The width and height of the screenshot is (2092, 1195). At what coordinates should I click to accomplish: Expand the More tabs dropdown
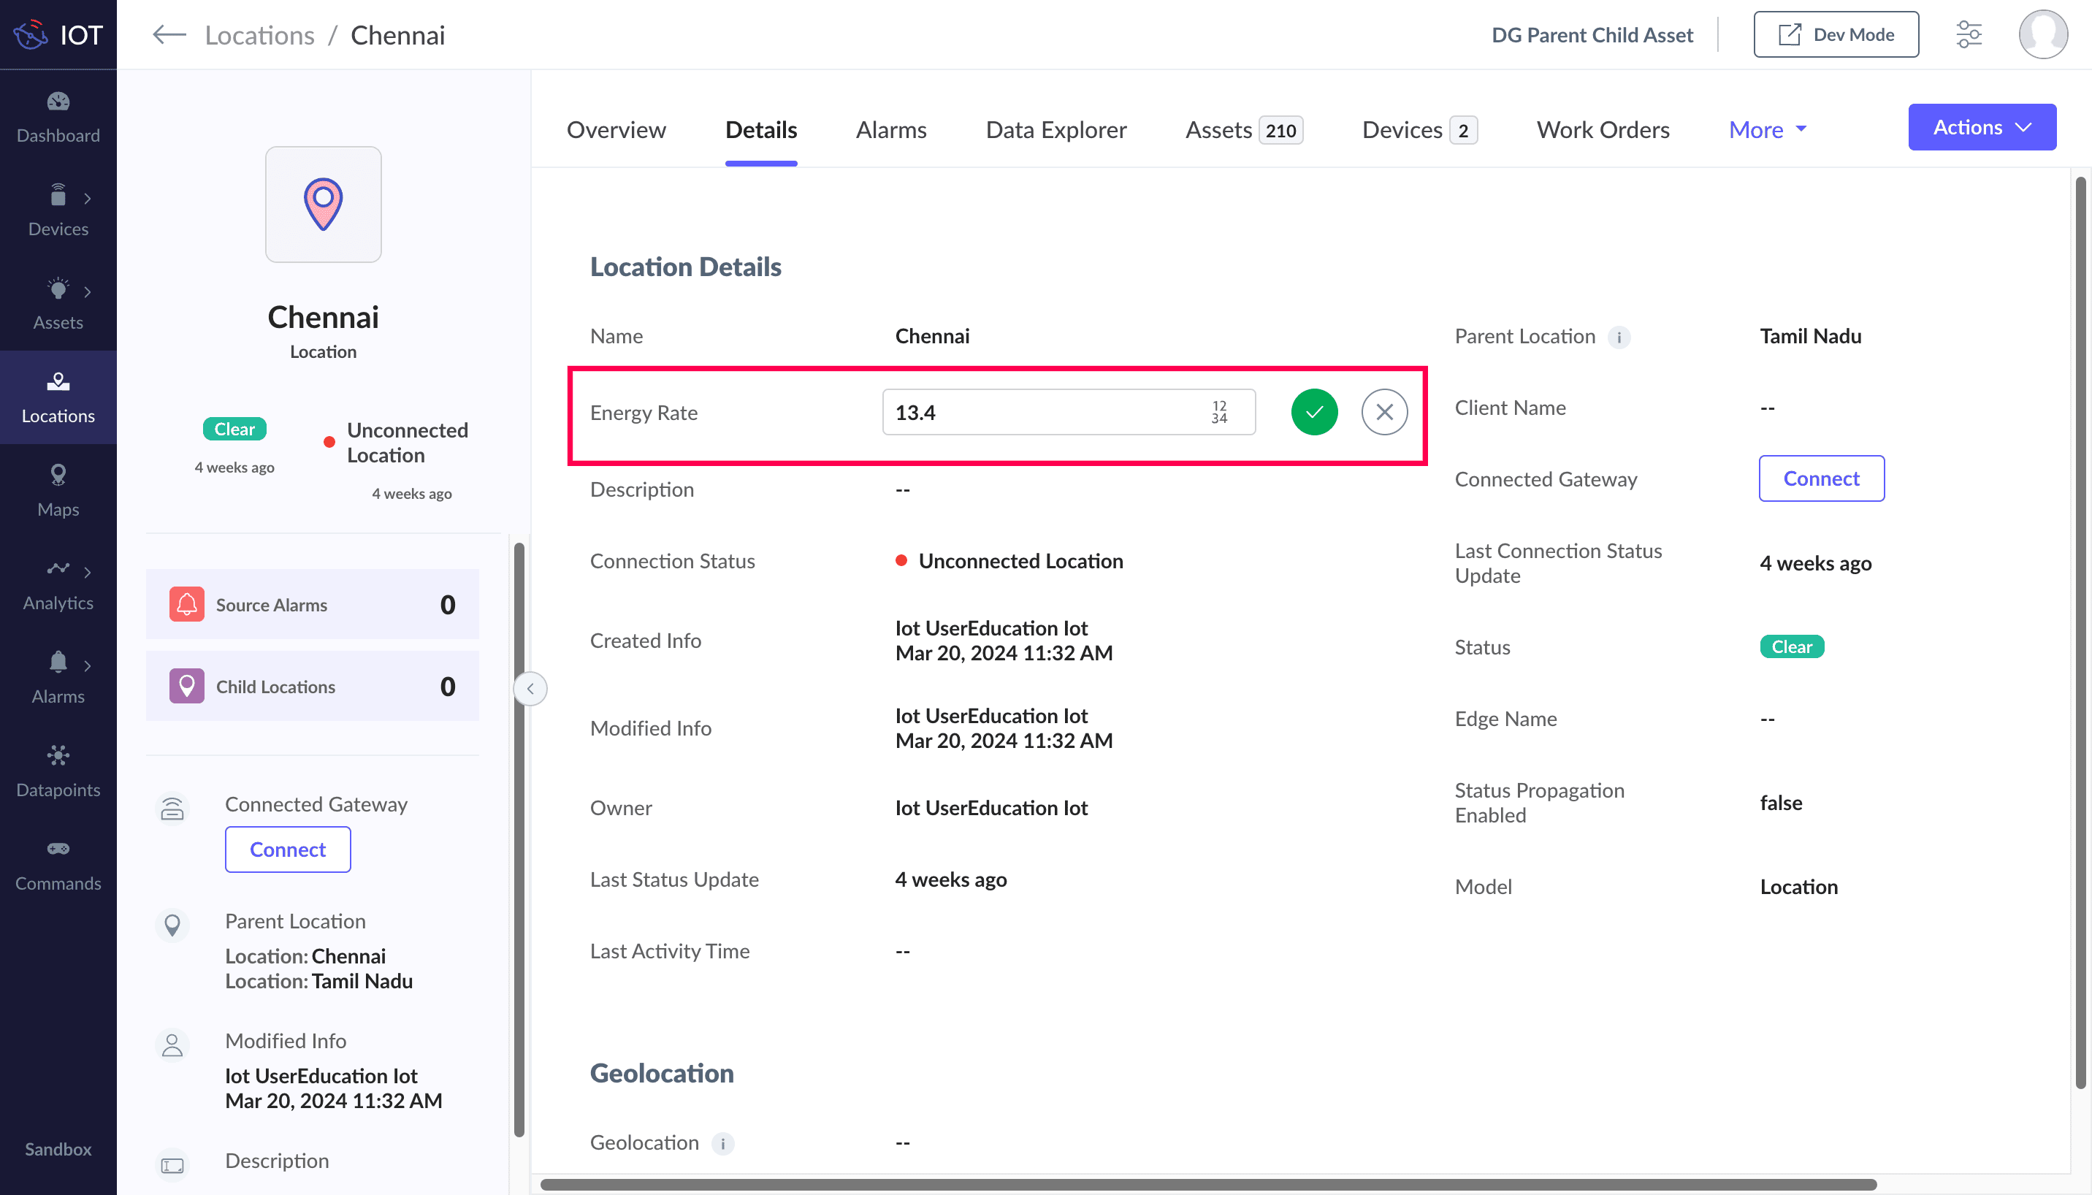(x=1767, y=130)
